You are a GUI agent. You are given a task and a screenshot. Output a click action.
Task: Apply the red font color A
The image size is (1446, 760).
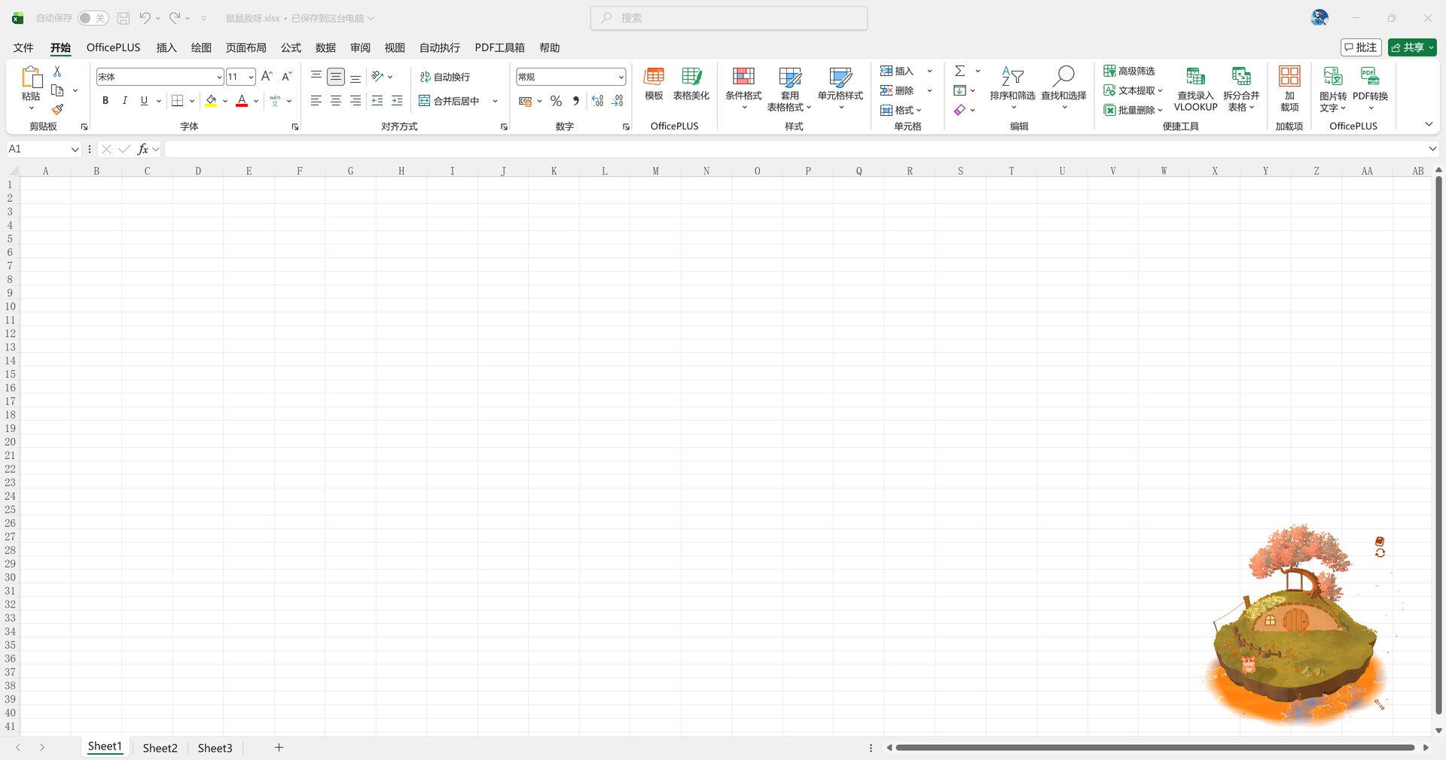242,101
